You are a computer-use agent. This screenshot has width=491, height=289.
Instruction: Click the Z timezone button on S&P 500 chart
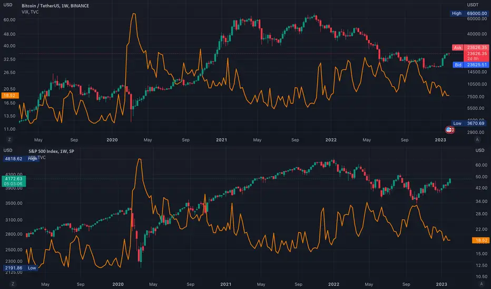tap(13, 284)
